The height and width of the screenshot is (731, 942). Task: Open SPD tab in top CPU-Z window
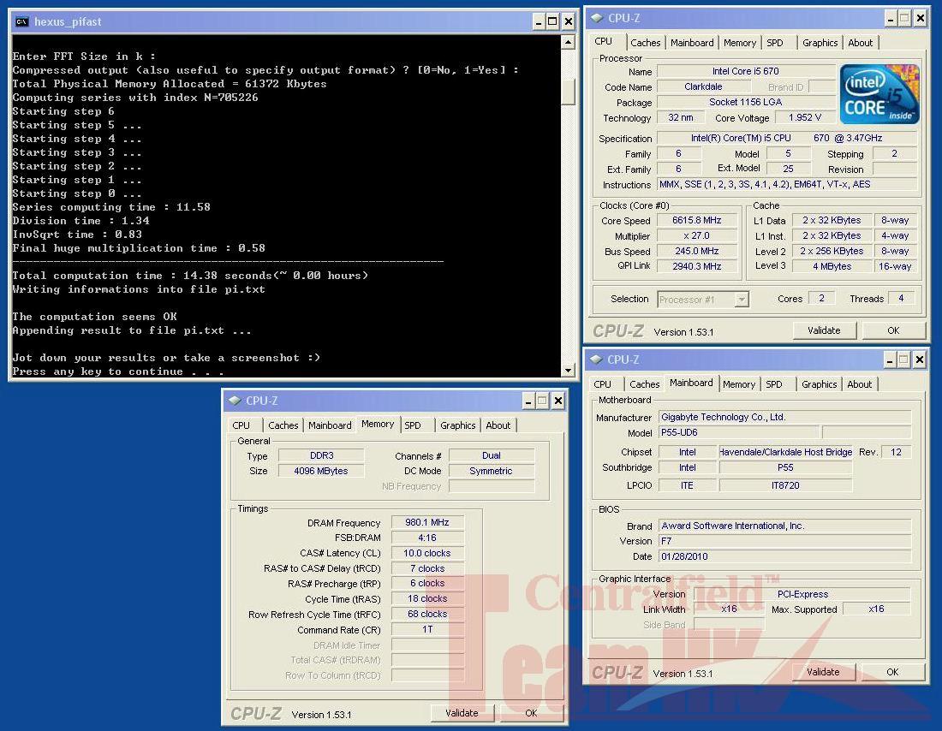point(775,43)
